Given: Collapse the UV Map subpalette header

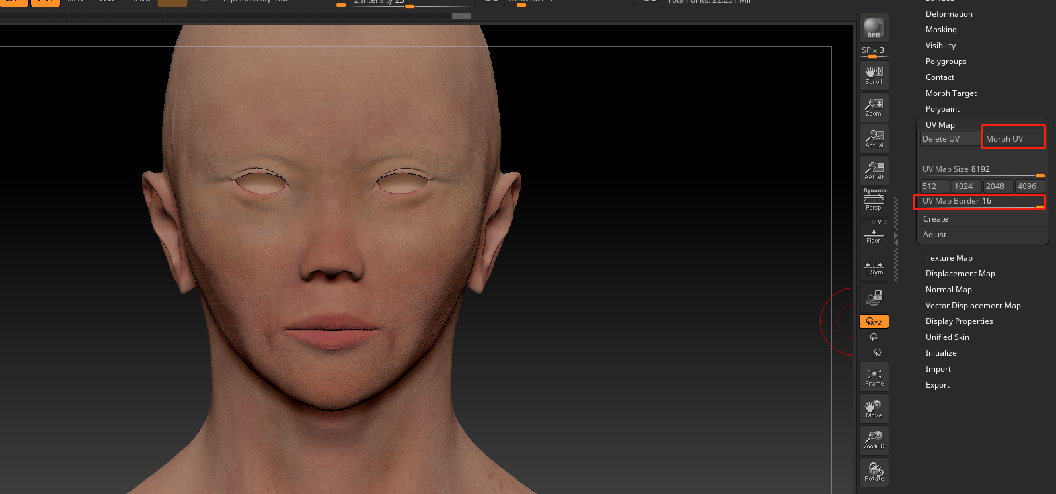Looking at the screenshot, I should point(940,125).
